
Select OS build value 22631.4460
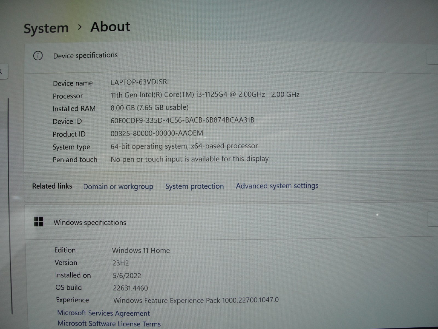click(x=130, y=288)
